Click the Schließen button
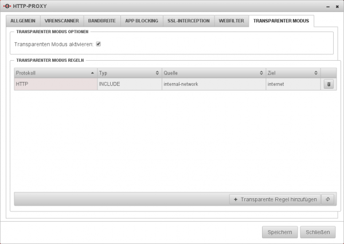344x244 pixels. pos(318,232)
